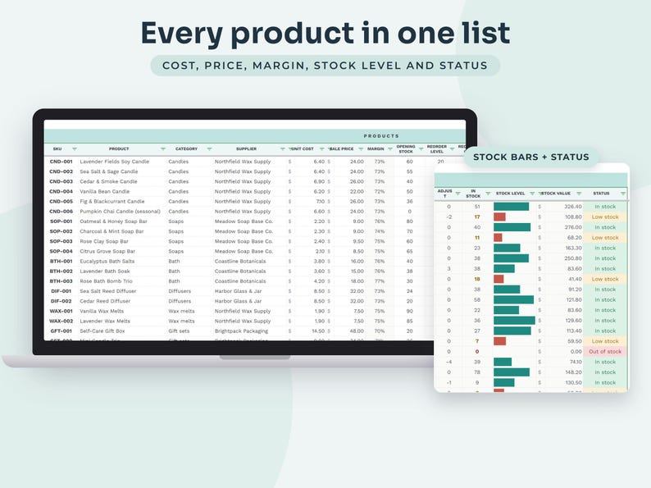Open the CATEGORY column filter arrow
651x488 pixels.
point(209,148)
